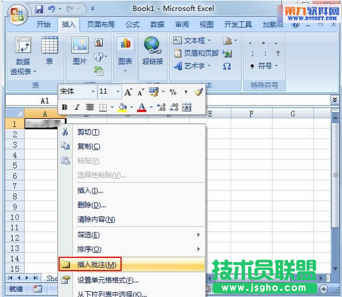Switch to the 公式 tab
Viewport: 342px width, 297px height.
[132, 24]
